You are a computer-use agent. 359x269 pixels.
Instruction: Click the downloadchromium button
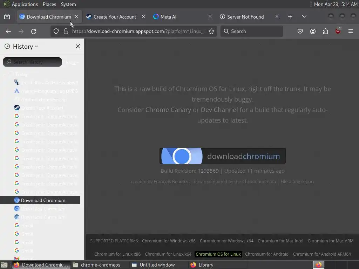pyautogui.click(x=223, y=156)
